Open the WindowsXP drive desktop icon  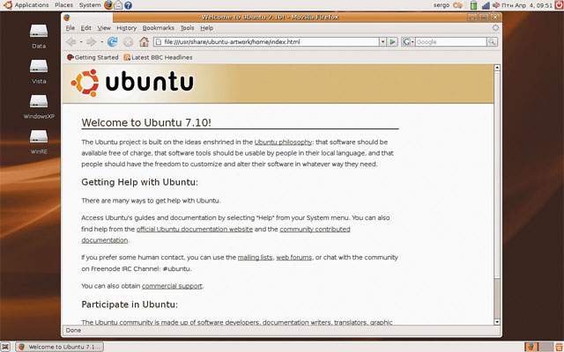(x=39, y=106)
